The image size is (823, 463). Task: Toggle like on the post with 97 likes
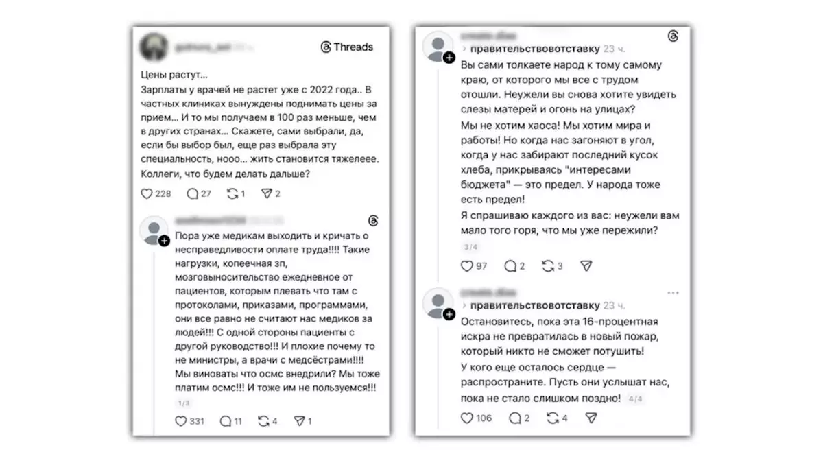[x=467, y=266]
